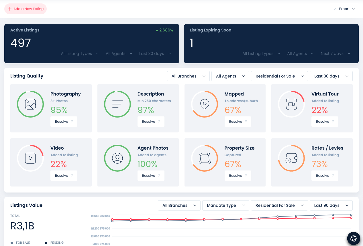The height and width of the screenshot is (246, 363).
Task: Open the Virtual Tour camera icon
Action: pyautogui.click(x=291, y=104)
